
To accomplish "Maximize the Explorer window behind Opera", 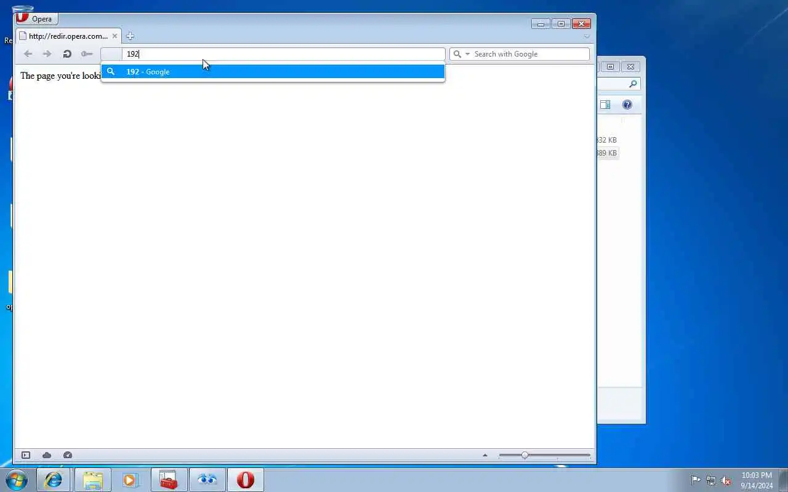I will tap(610, 66).
